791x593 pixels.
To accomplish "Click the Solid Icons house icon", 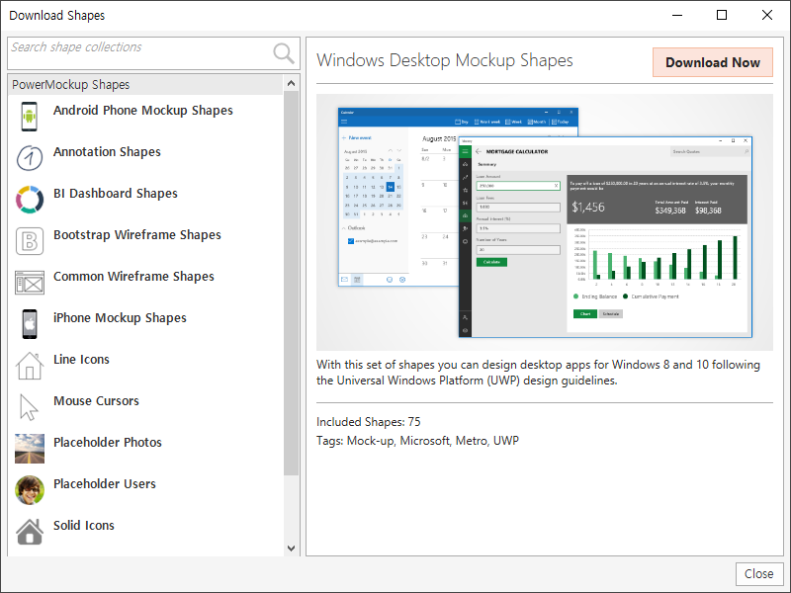I will click(30, 532).
